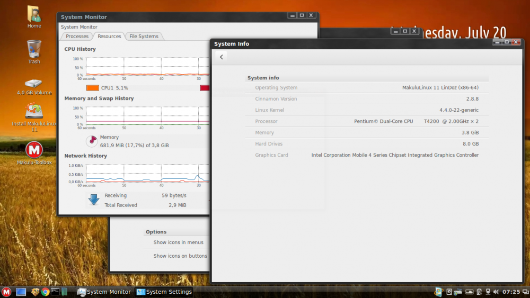Open the Windows-style update tray icon

point(438,292)
